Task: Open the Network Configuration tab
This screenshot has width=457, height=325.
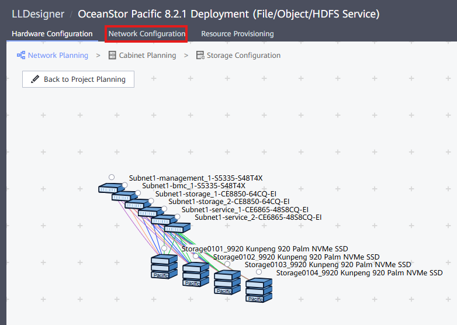Action: (x=147, y=34)
